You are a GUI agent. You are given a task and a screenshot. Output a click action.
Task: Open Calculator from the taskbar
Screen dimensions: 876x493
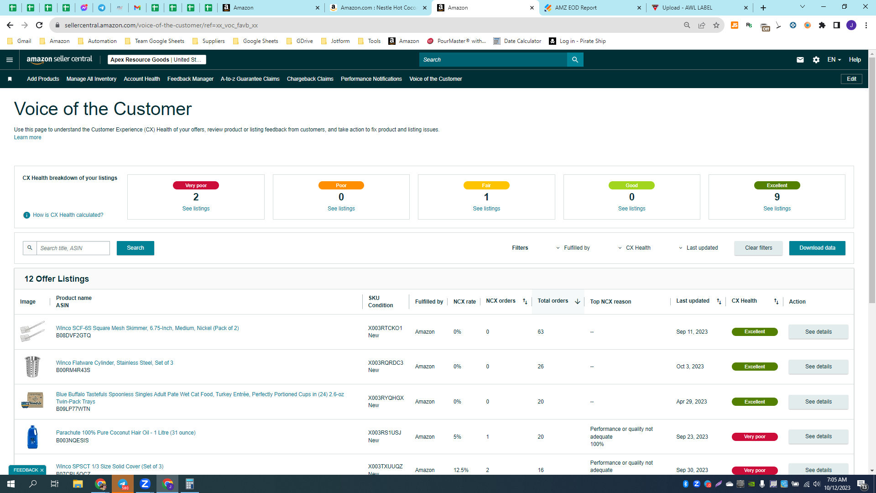(x=189, y=484)
